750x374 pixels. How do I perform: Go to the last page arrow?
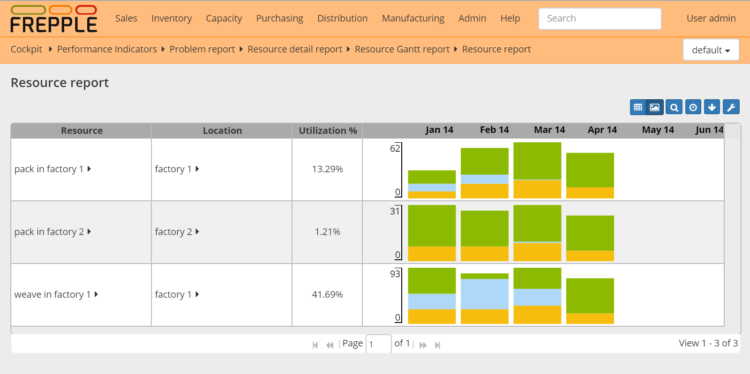437,345
